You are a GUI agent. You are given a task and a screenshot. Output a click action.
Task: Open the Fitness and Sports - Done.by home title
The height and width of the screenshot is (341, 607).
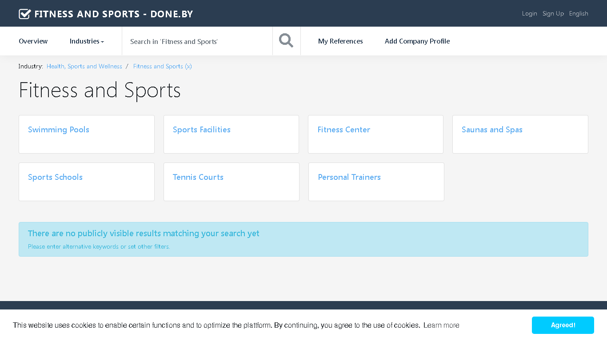tap(114, 14)
